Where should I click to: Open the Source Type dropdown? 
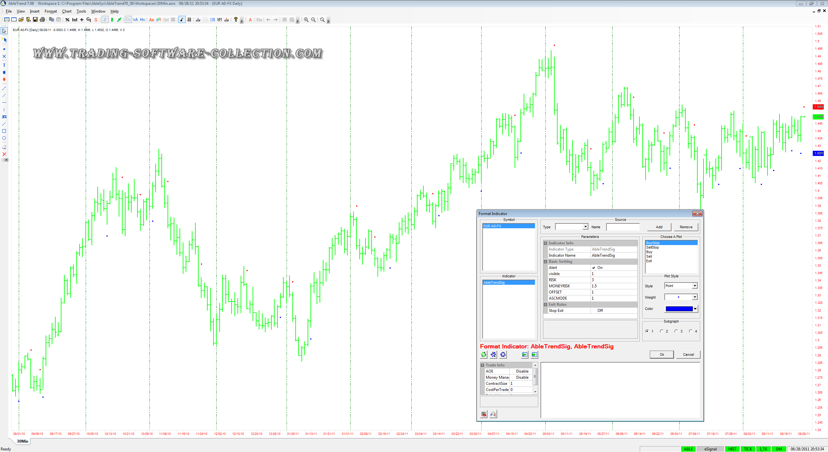[585, 227]
